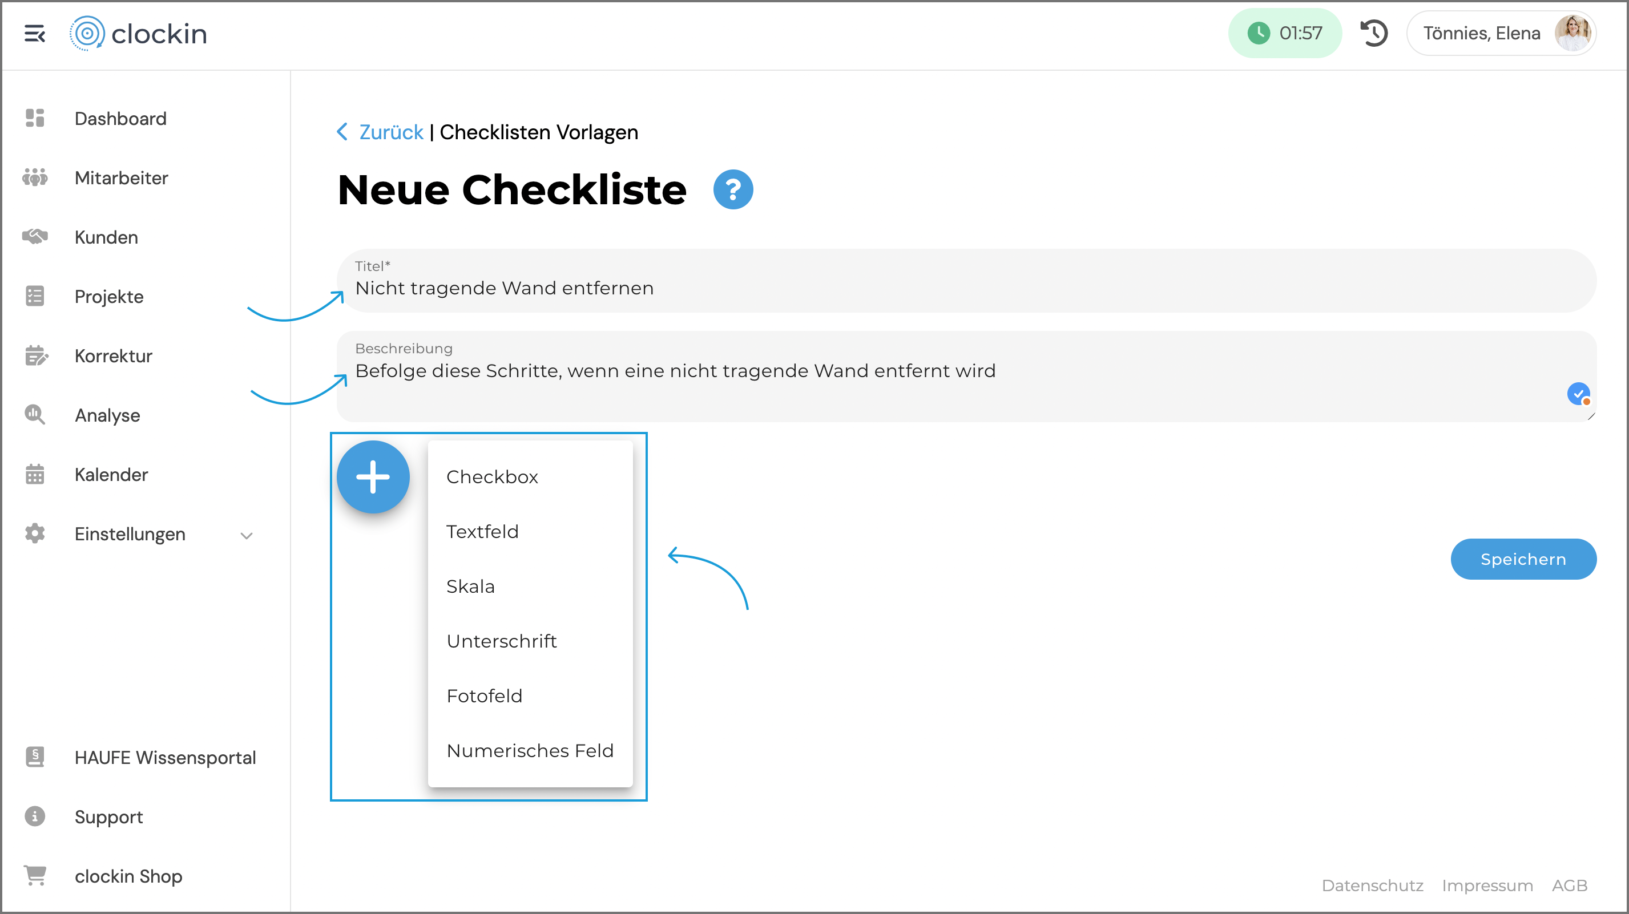Open the clockin Shop cart icon
Image resolution: width=1629 pixels, height=914 pixels.
(x=35, y=875)
